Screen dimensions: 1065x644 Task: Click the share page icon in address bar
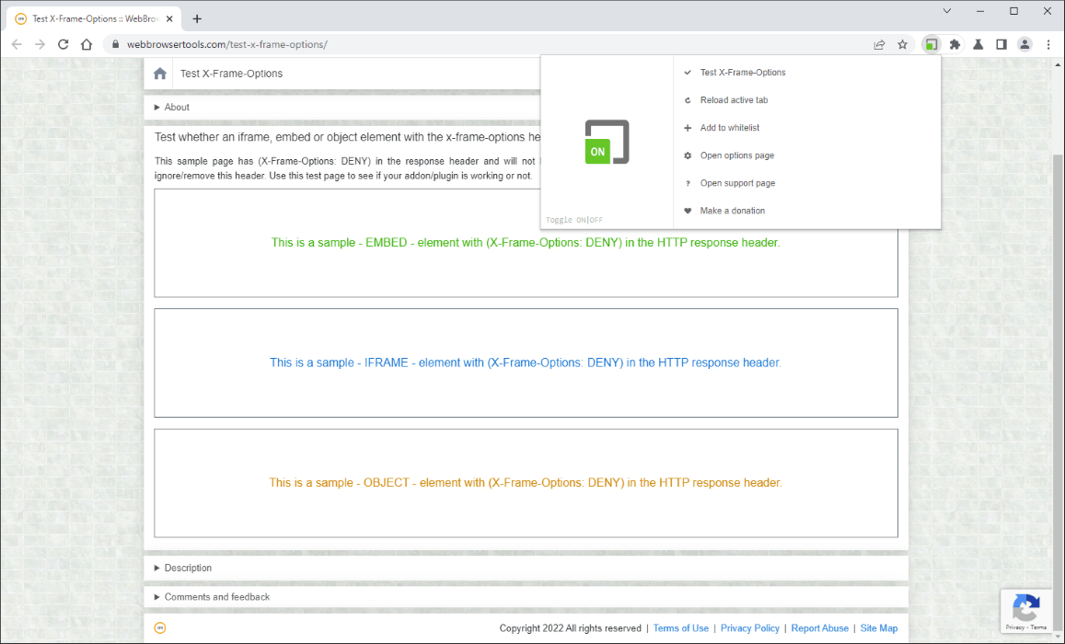879,44
